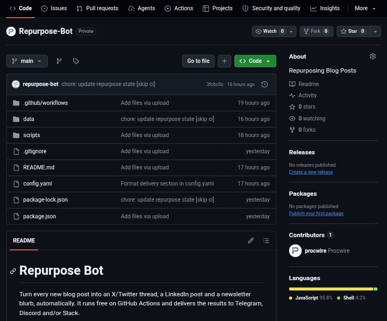
Task: Open the Projects tab
Action: (x=218, y=9)
